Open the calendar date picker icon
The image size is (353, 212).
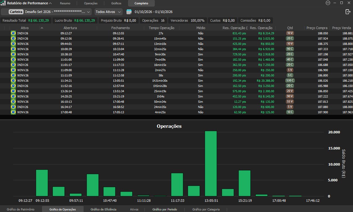[129, 12]
